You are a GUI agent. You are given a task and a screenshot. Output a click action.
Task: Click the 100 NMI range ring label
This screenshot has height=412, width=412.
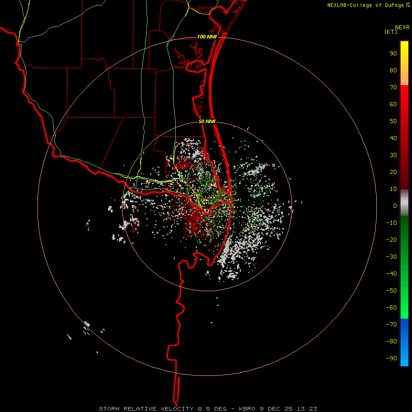tap(207, 37)
